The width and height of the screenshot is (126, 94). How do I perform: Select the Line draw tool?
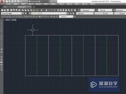click(x=2, y=21)
